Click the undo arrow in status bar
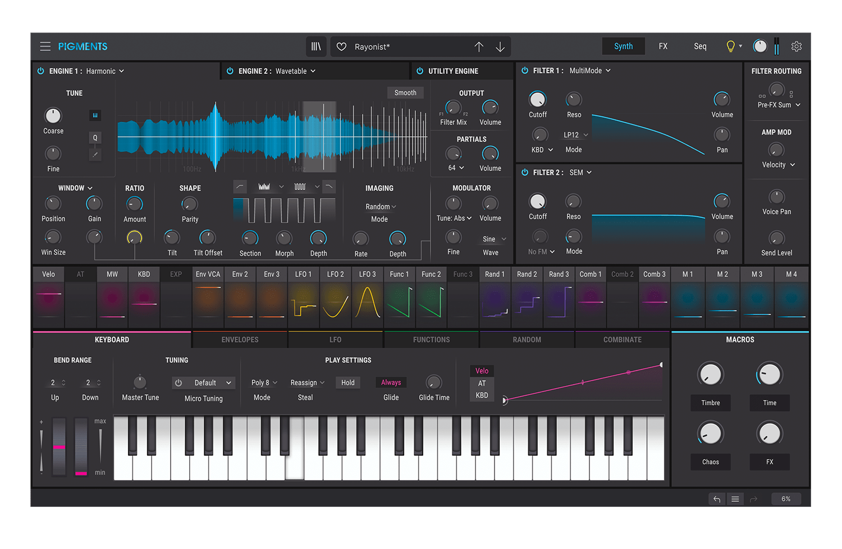 (717, 499)
